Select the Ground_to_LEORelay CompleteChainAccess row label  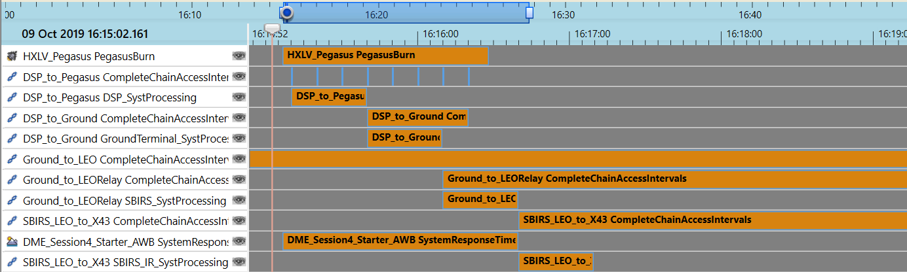pos(125,180)
